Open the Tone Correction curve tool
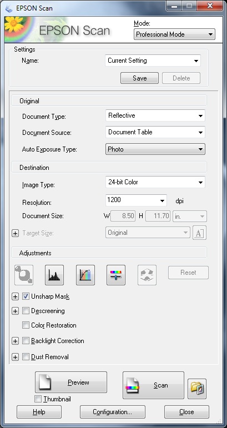Image resolution: width=227 pixels, height=428 pixels. (85, 275)
